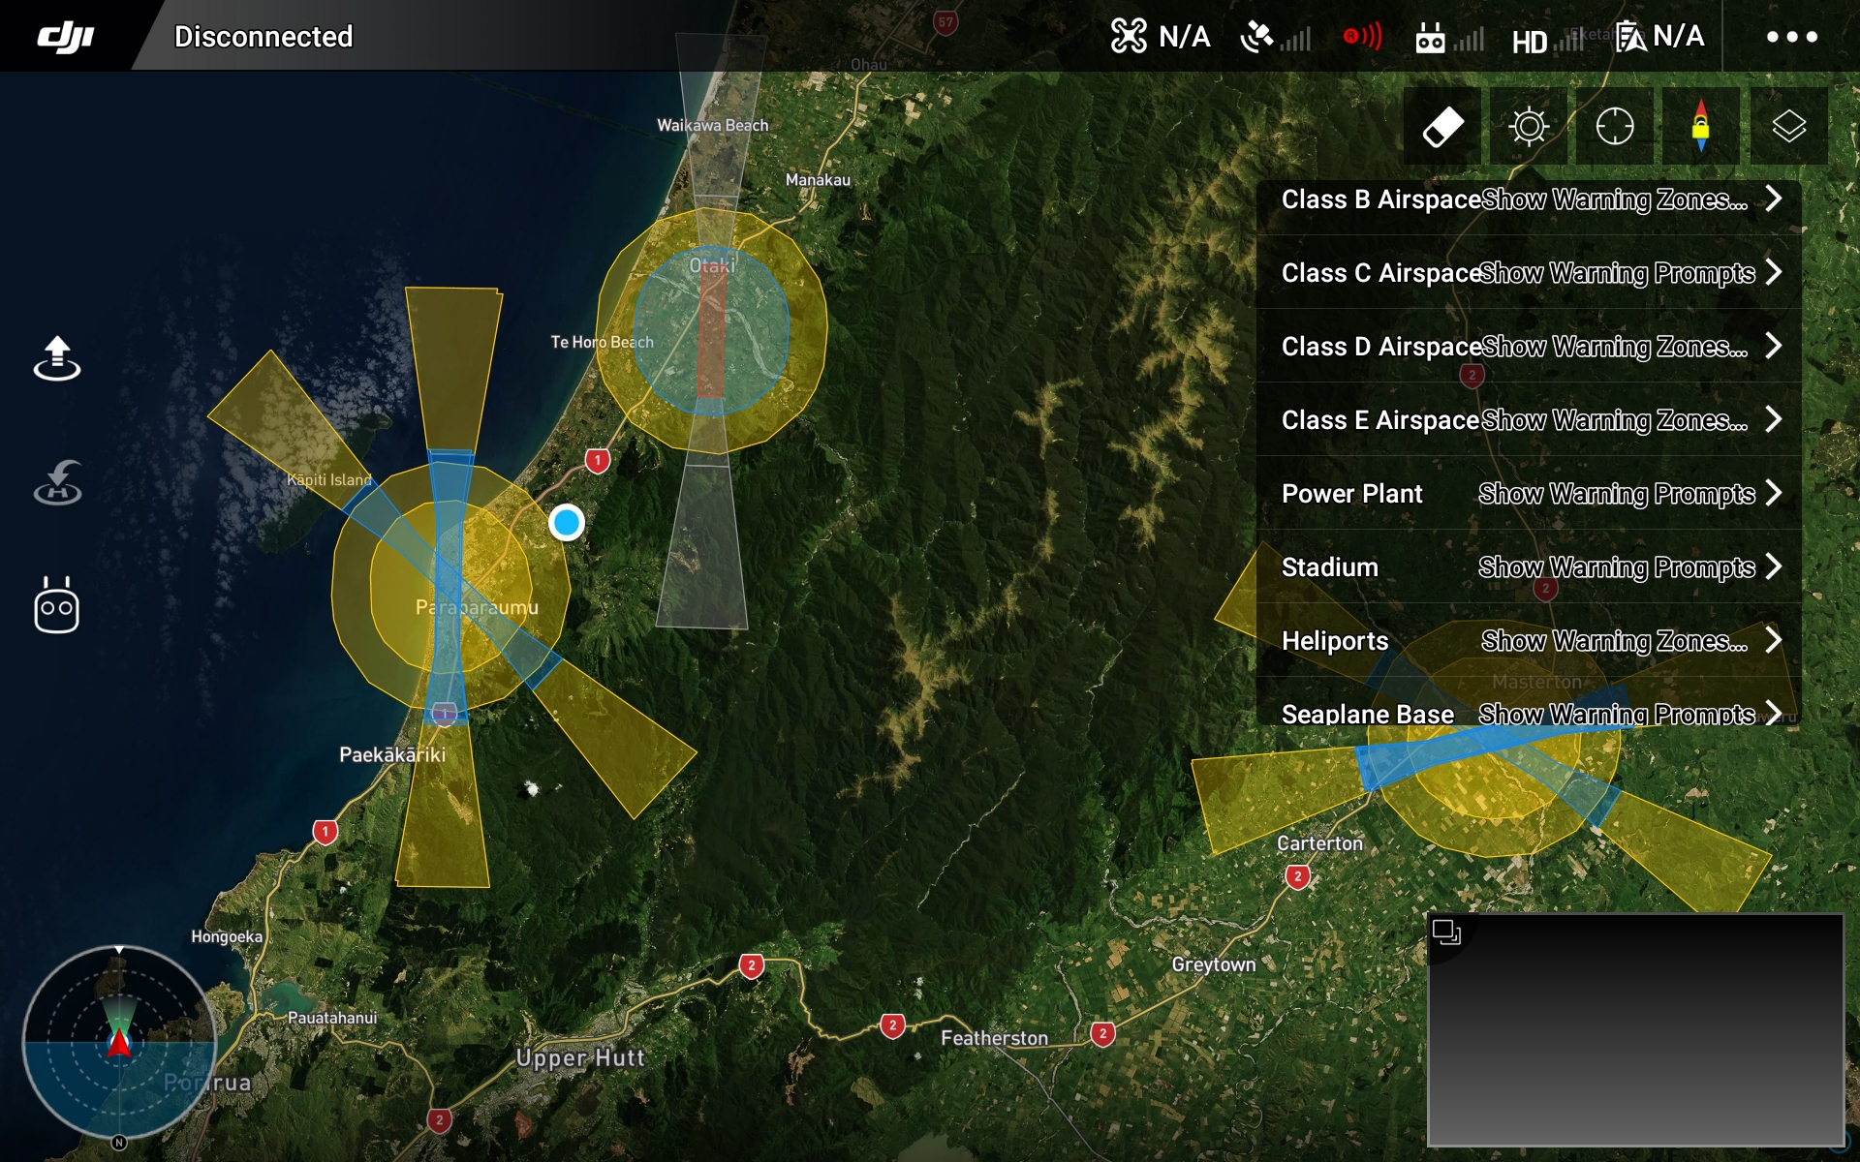Tap the Greytown map label
This screenshot has width=1860, height=1162.
click(1214, 964)
